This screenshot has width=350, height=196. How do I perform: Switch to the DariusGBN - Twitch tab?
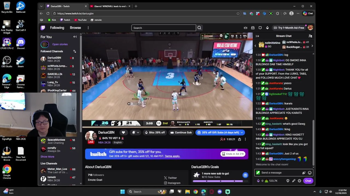(67, 6)
